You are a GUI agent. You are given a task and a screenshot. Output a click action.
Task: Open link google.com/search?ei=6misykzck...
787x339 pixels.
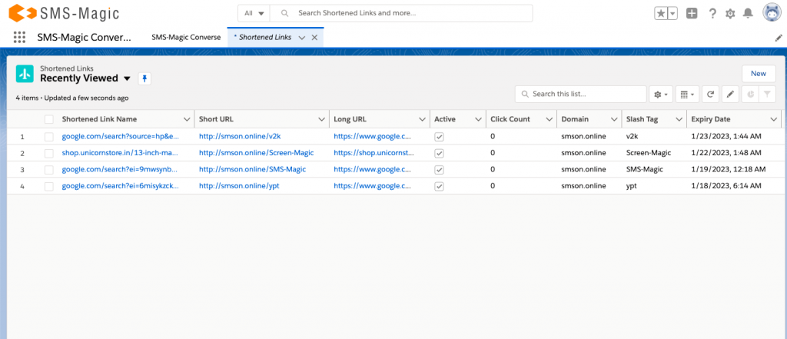[x=121, y=186]
